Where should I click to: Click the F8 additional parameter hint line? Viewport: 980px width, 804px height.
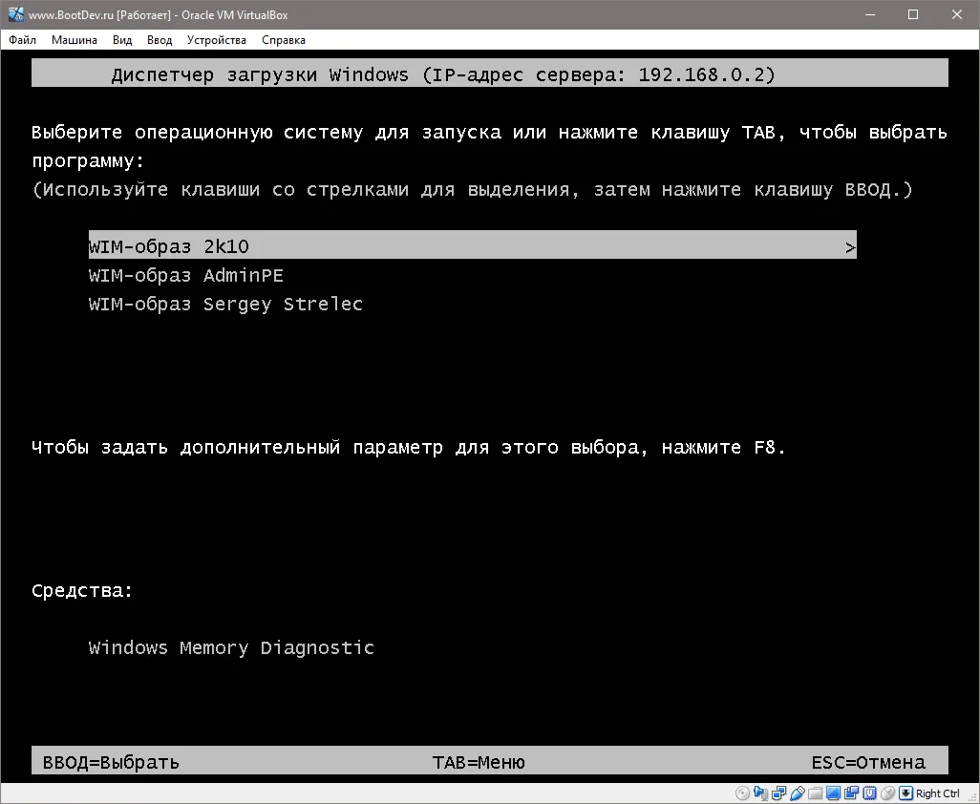[408, 448]
